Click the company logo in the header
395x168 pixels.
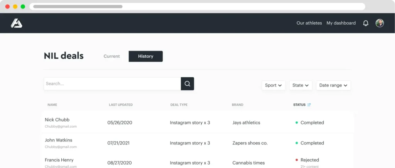click(x=17, y=23)
